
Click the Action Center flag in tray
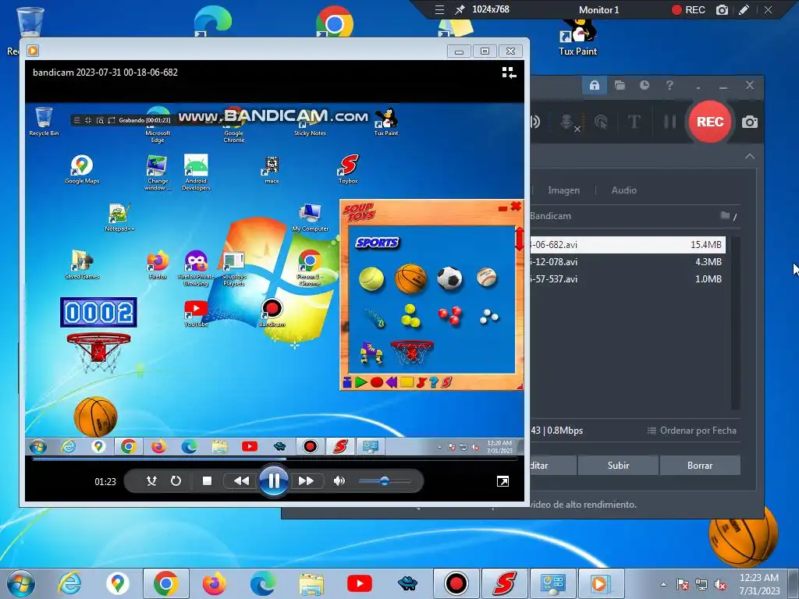point(682,584)
